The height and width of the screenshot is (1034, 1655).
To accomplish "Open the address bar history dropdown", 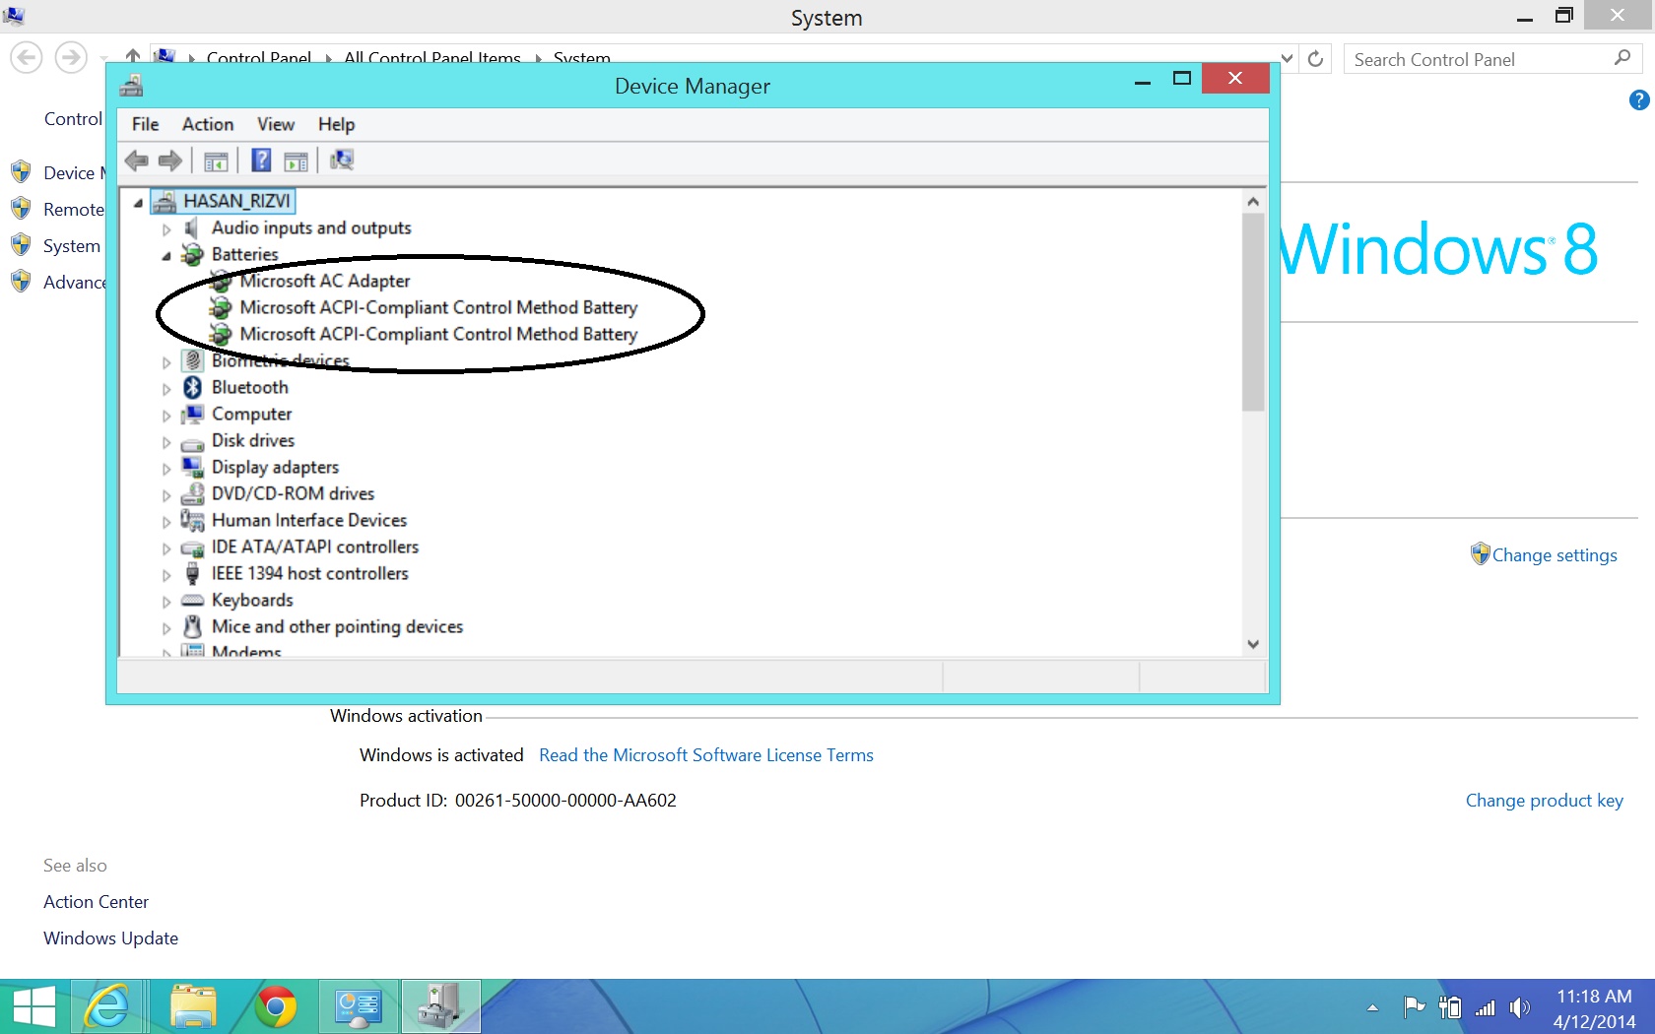I will click(1287, 59).
